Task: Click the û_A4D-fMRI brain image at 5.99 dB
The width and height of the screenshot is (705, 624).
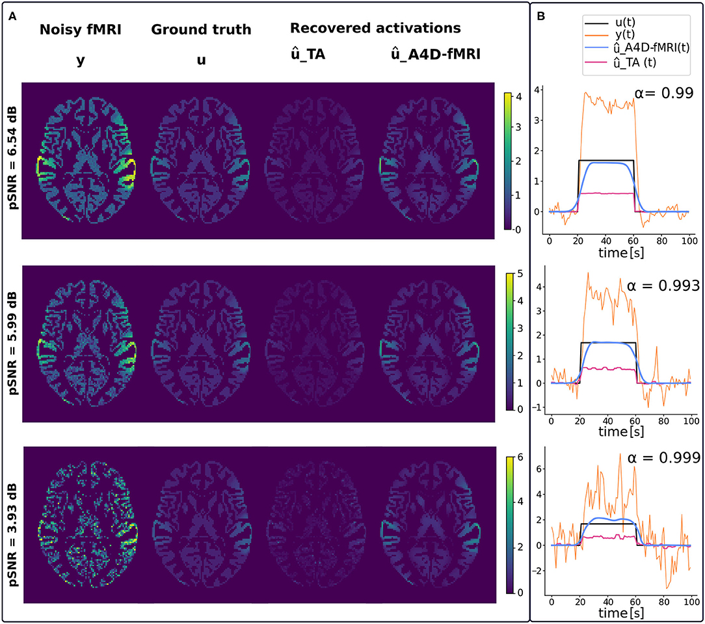Action: coord(429,344)
